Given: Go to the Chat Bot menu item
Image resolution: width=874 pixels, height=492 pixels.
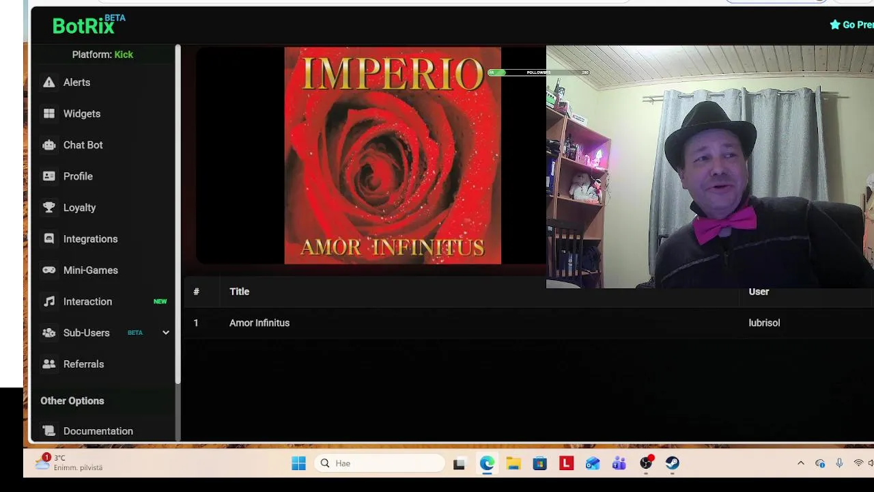Looking at the screenshot, I should (83, 145).
